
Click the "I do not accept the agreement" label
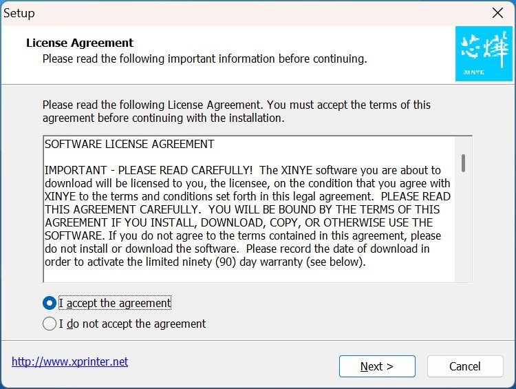point(132,324)
